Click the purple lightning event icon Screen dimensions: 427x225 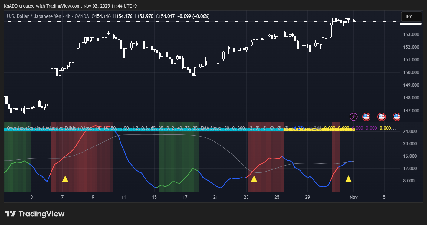pyautogui.click(x=353, y=117)
